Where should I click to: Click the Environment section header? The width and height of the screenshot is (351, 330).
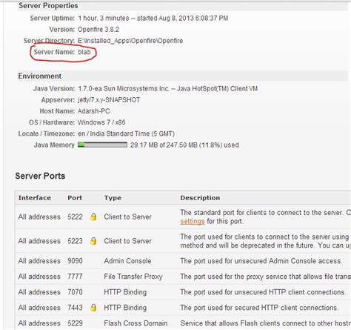point(40,76)
